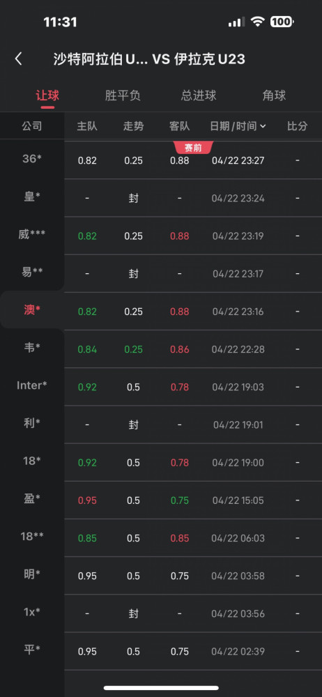Tap the home indicator bar at bottom
The image size is (322, 697).
pos(161,688)
